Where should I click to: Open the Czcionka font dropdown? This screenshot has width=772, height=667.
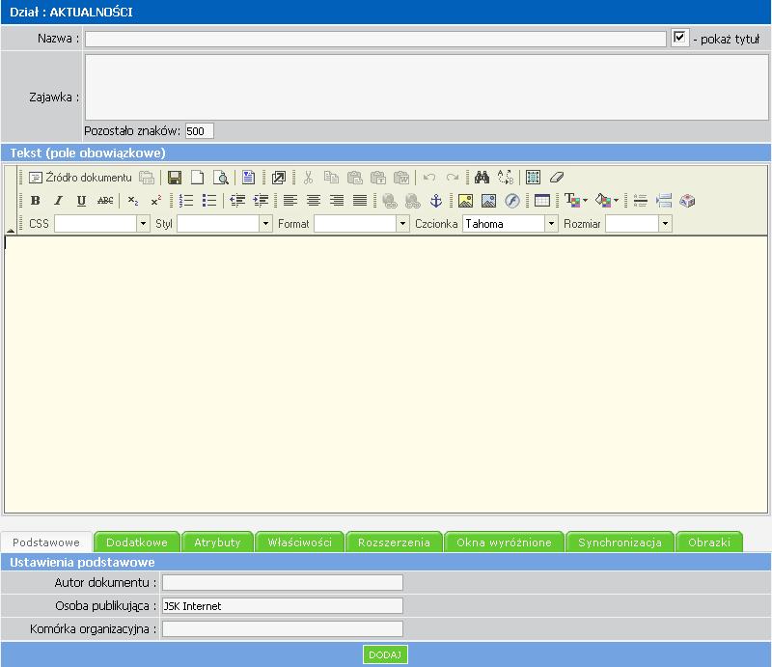[x=551, y=224]
